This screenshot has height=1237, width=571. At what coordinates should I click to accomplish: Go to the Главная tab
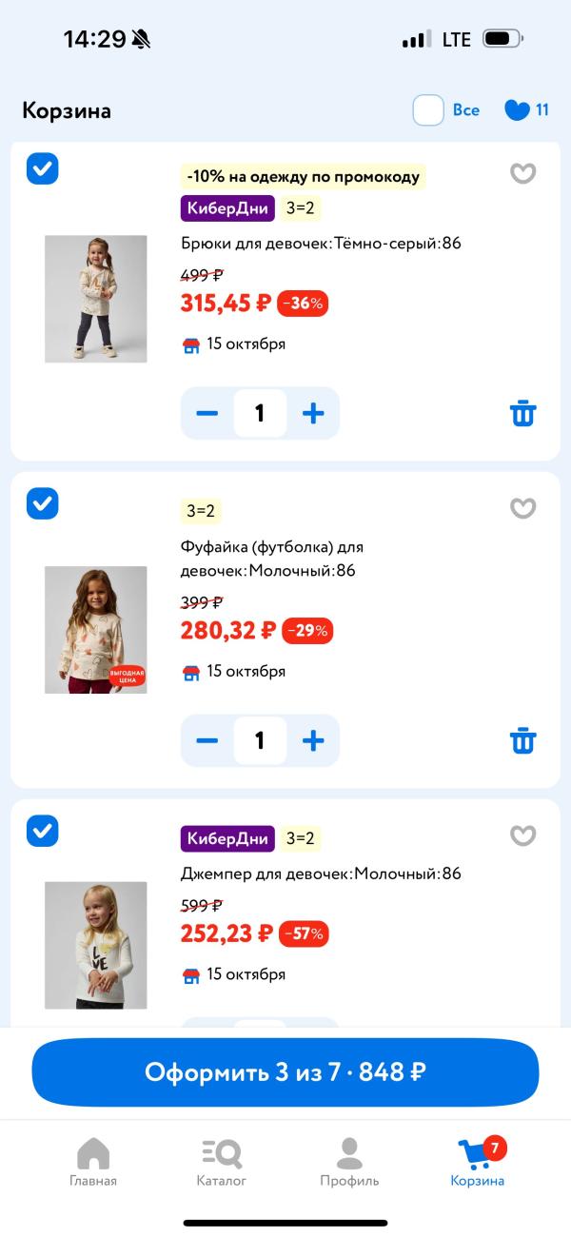point(93,1162)
